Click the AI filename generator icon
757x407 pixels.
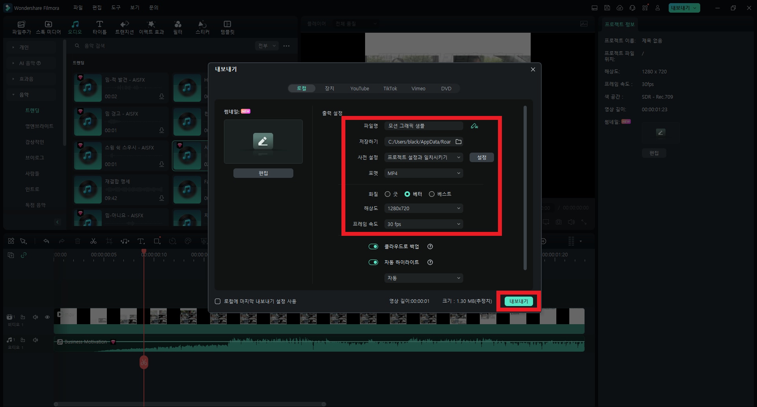click(x=474, y=126)
